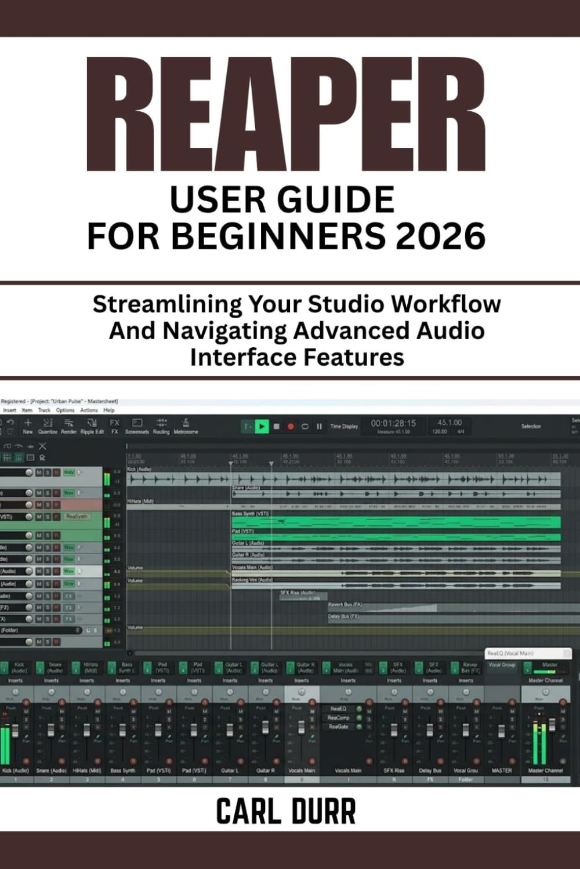The image size is (580, 869).
Task: Adjust the Snare (Audio) mixer fader
Action: click(x=50, y=730)
